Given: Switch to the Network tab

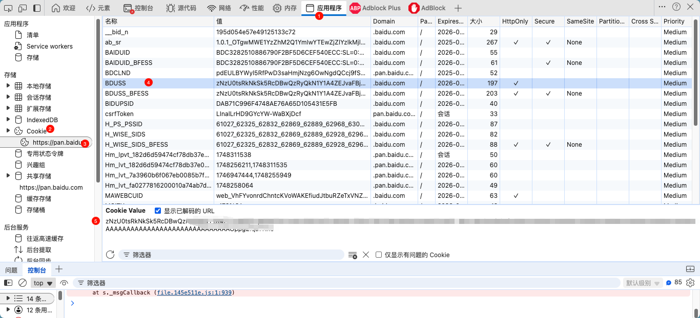Looking at the screenshot, I should (219, 8).
